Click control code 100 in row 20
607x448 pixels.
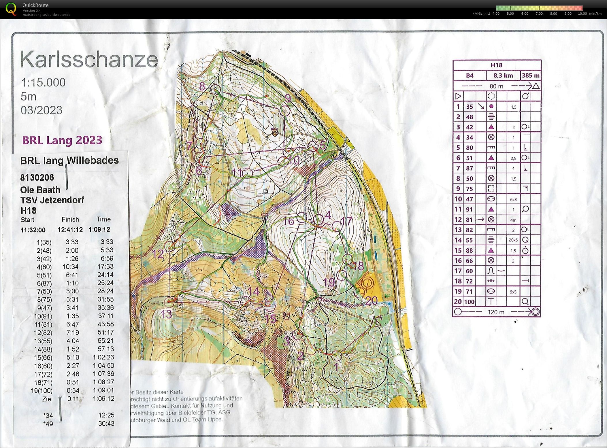[x=470, y=302]
